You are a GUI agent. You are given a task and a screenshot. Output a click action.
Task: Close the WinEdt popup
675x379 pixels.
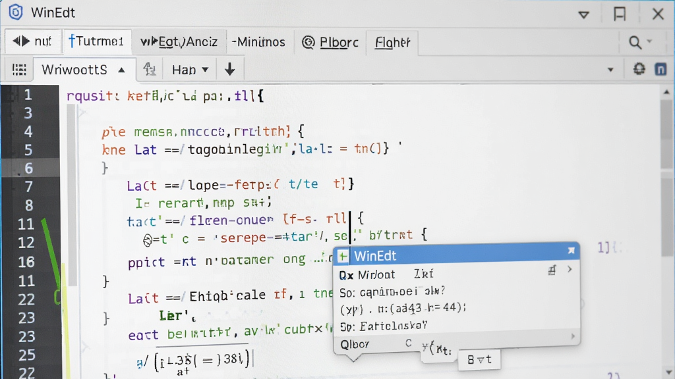tap(571, 251)
